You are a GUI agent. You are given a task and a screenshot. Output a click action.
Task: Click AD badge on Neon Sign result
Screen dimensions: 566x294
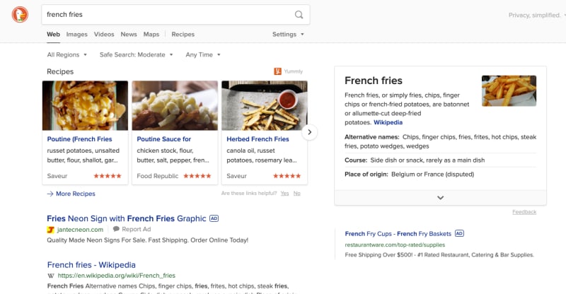click(x=214, y=218)
